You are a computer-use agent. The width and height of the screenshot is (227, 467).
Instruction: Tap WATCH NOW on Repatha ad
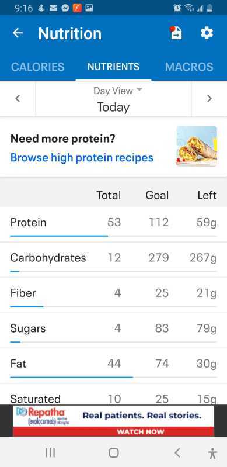[x=141, y=431]
